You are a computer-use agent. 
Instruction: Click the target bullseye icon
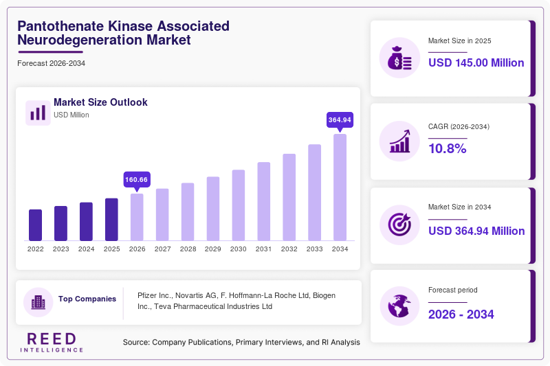tap(399, 225)
